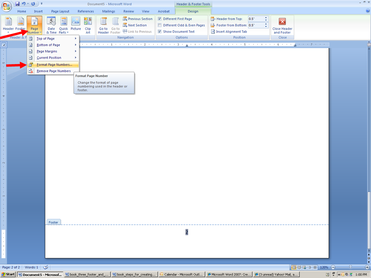Screen dimensions: 371x278
Task: Undo last action in Quick Access toolbar
Action: point(24,4)
